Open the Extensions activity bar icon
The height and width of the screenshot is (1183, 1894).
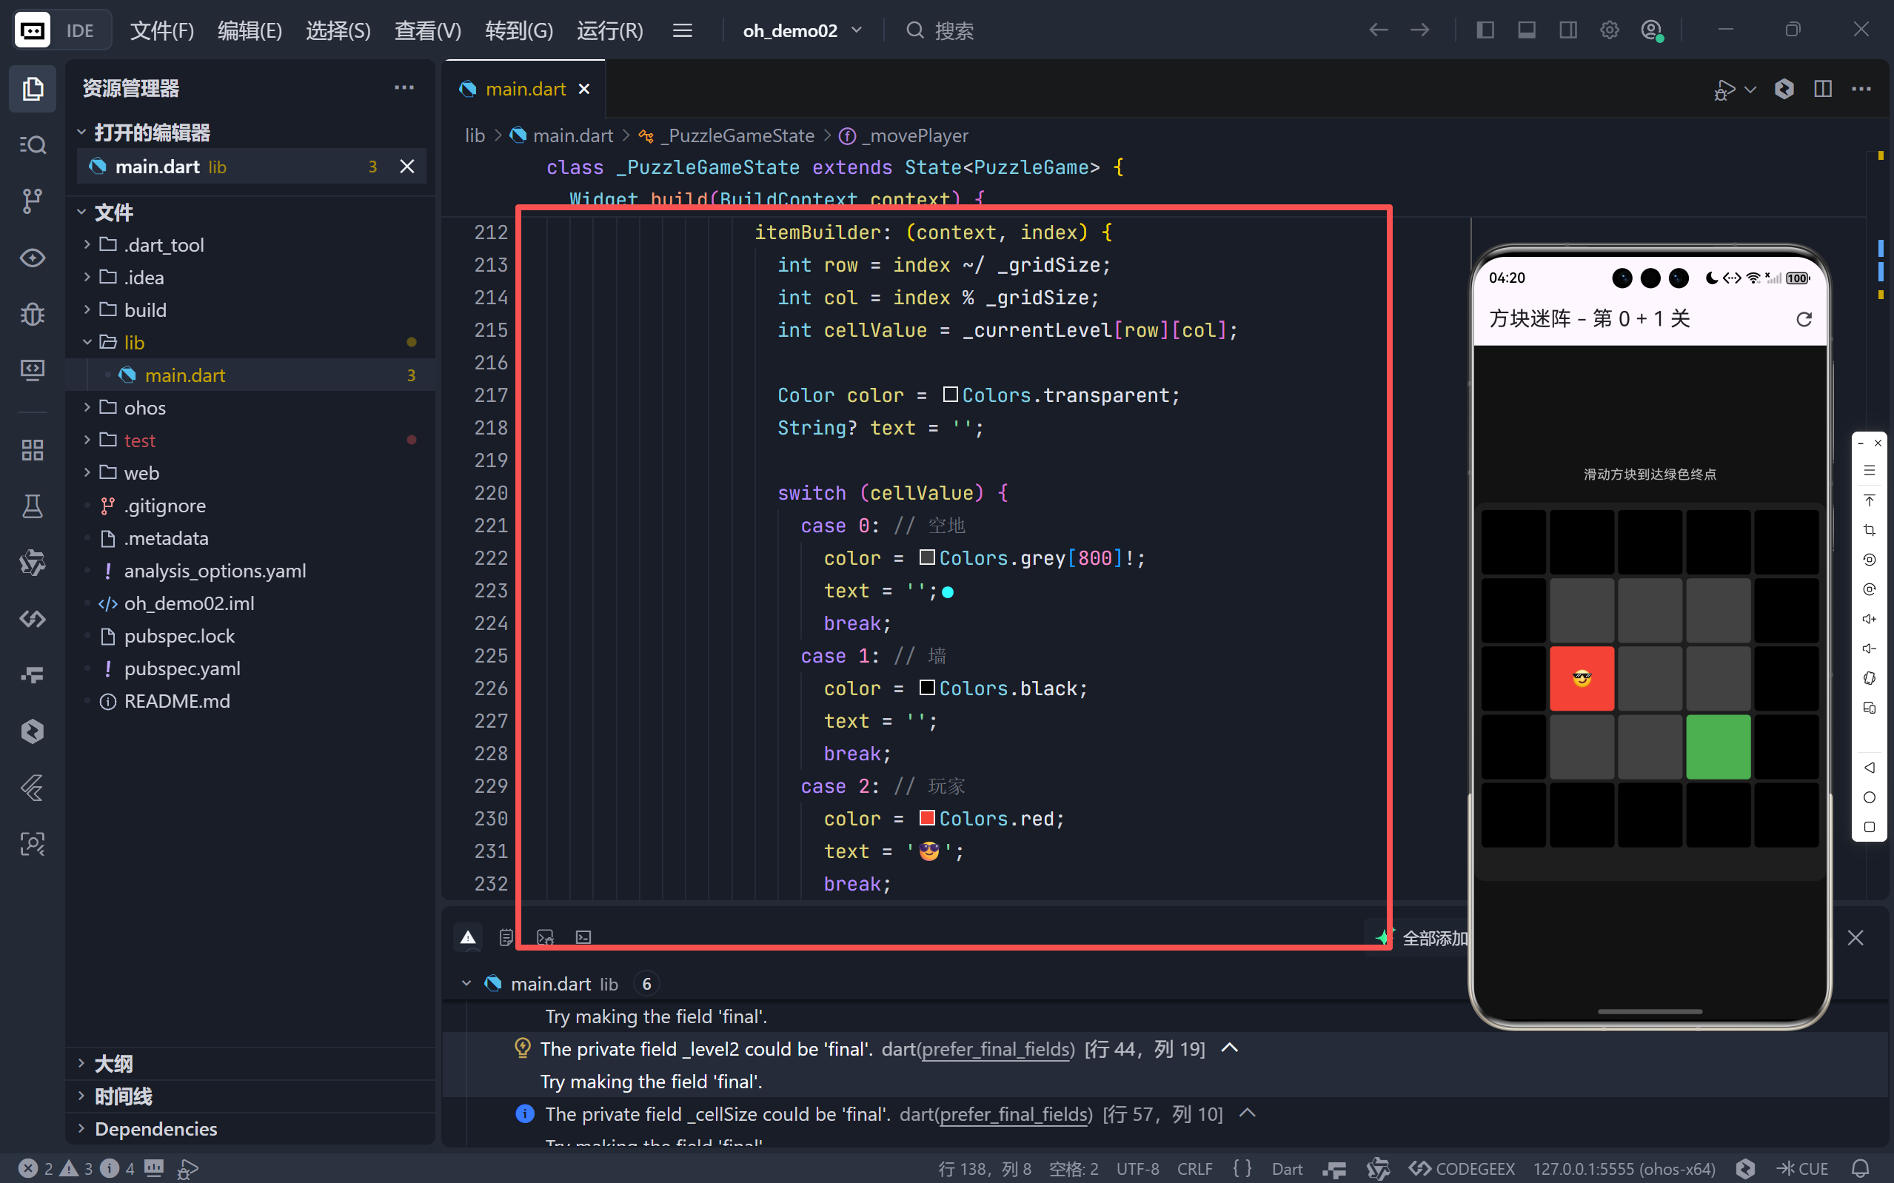pos(32,450)
